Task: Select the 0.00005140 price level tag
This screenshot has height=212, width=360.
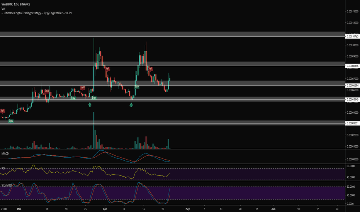Action: click(x=352, y=99)
